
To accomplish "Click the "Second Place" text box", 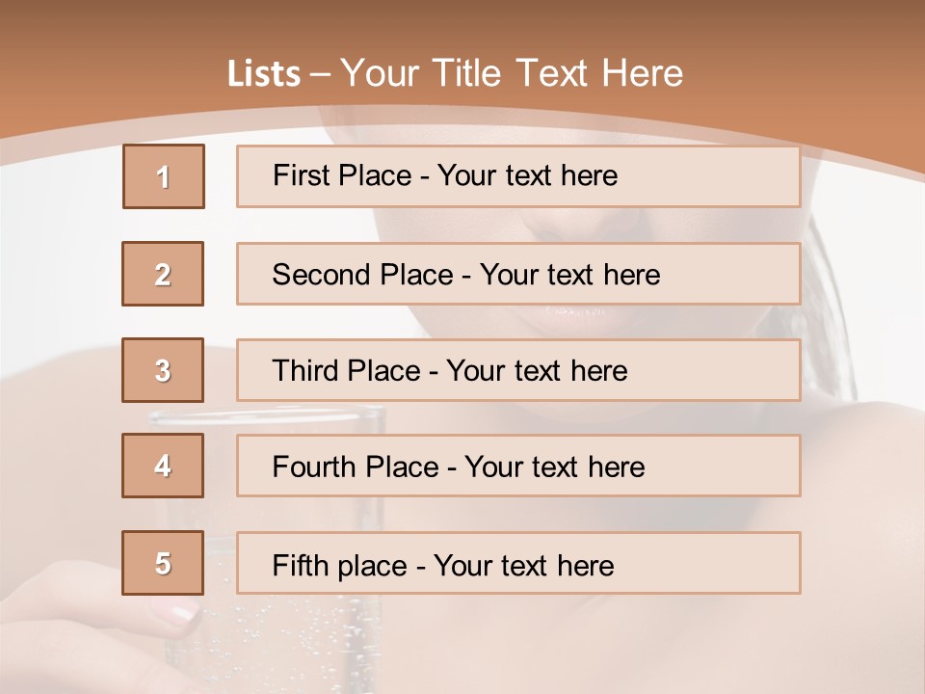I will [518, 274].
